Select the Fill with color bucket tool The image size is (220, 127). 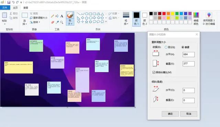pos(57,16)
